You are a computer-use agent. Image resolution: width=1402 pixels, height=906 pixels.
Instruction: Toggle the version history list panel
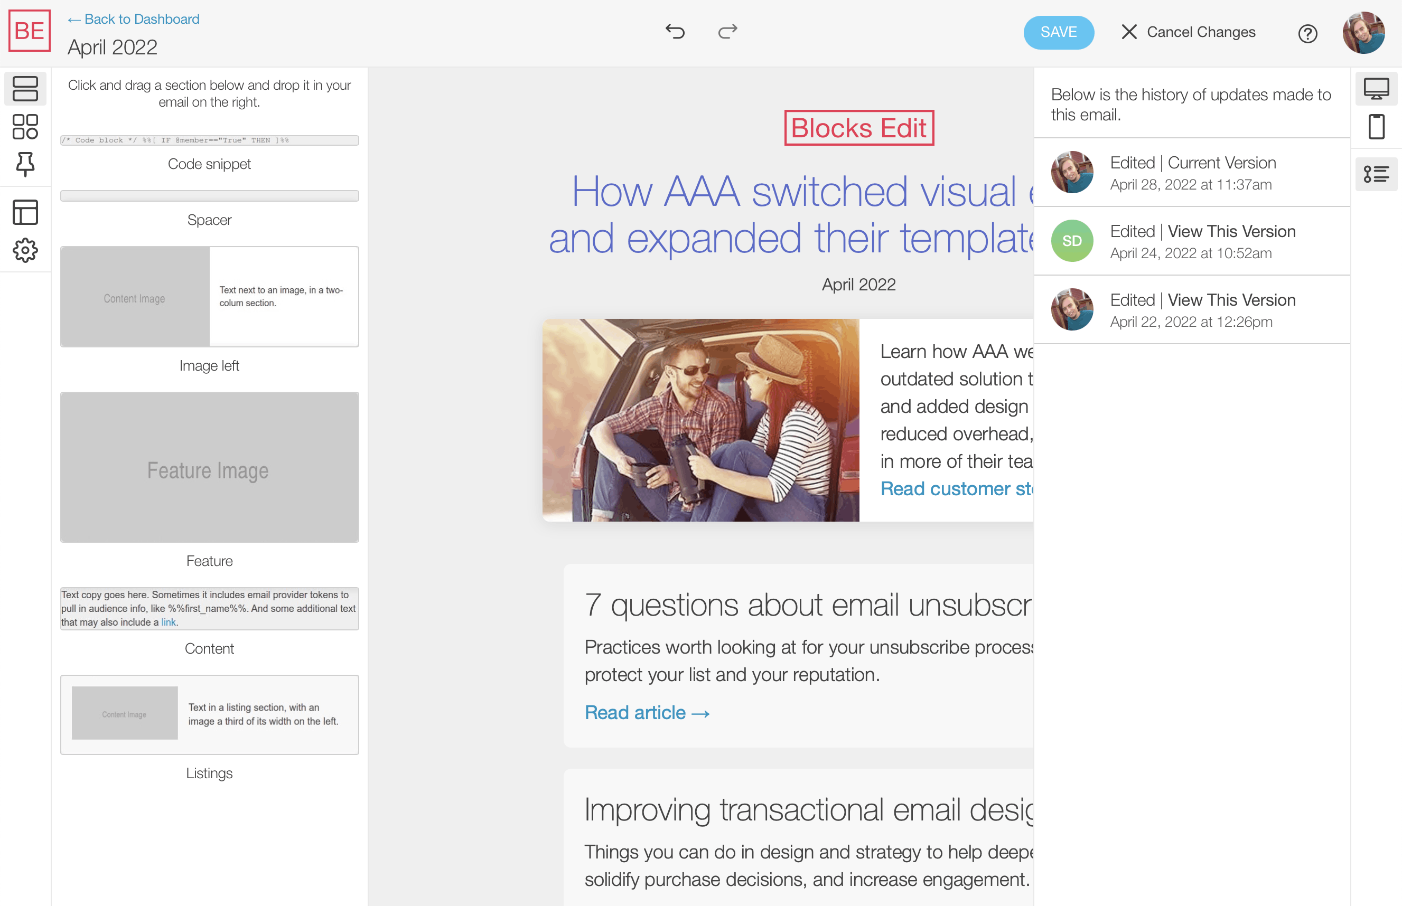(x=1376, y=174)
